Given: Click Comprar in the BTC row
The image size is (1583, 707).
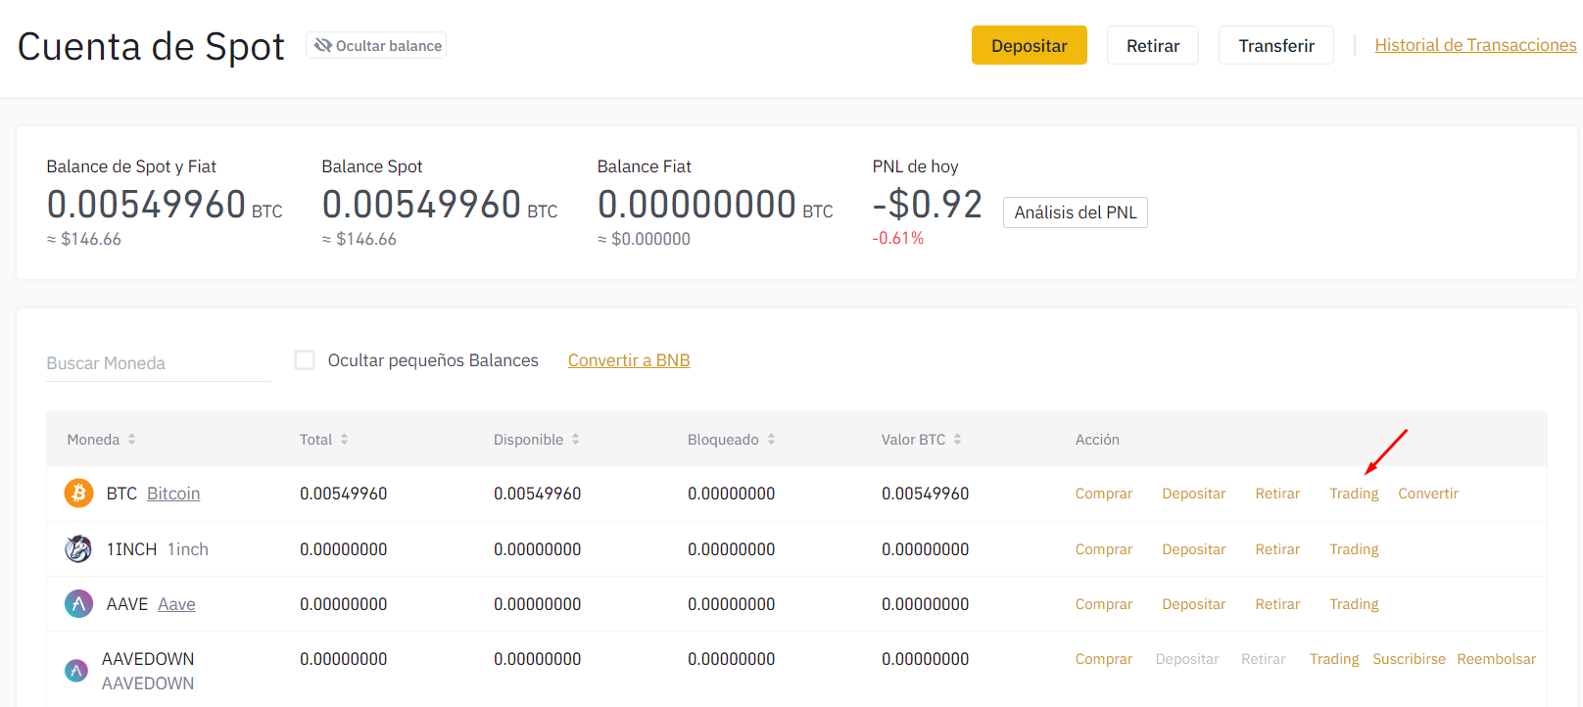Looking at the screenshot, I should pos(1103,494).
